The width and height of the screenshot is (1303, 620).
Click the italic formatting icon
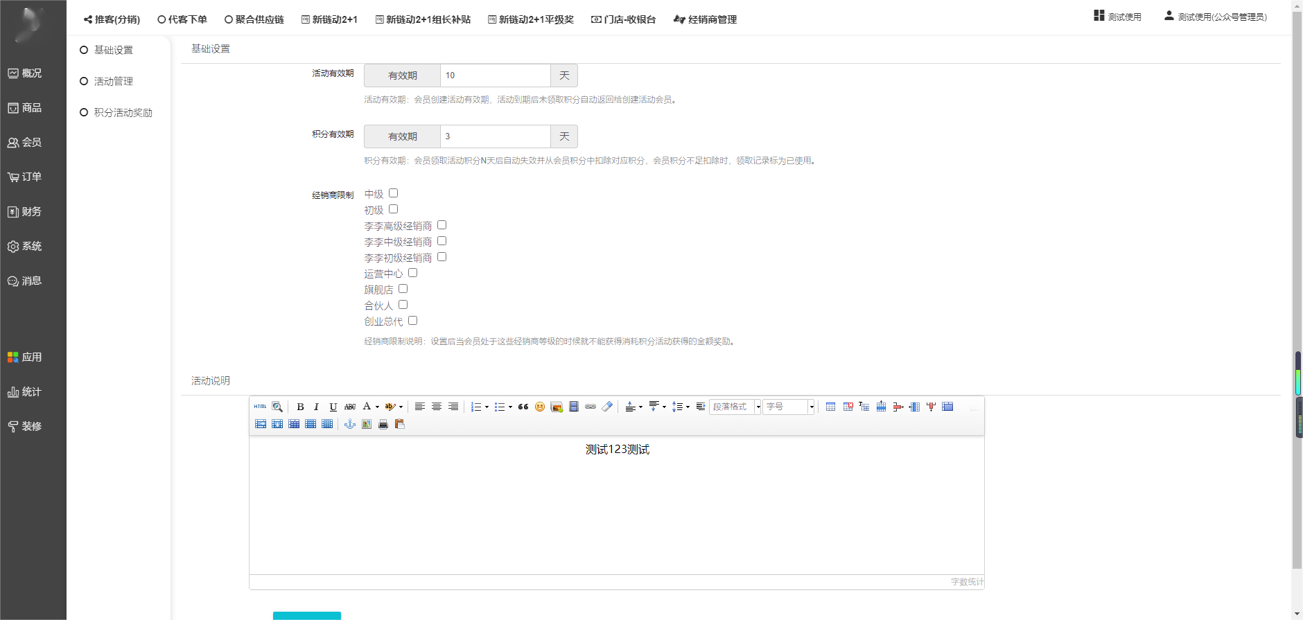pos(316,407)
